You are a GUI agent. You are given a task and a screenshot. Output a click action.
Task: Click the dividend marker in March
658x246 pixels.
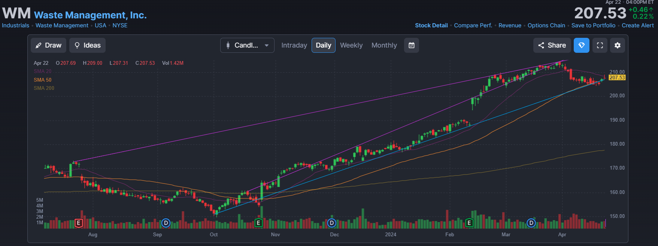point(531,223)
